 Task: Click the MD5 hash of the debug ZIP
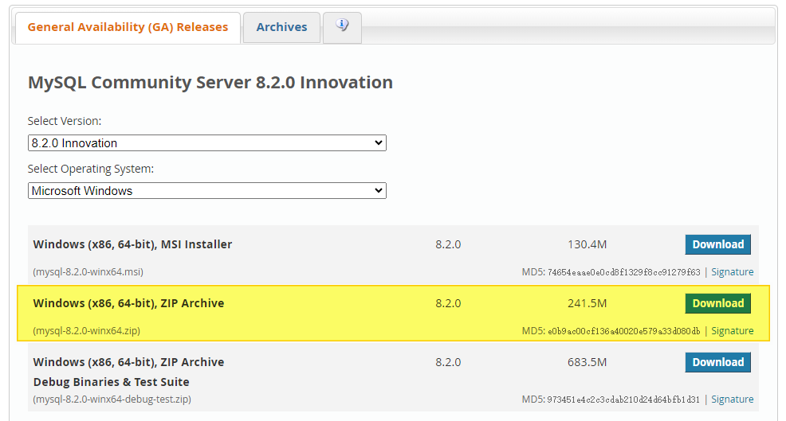(x=623, y=400)
